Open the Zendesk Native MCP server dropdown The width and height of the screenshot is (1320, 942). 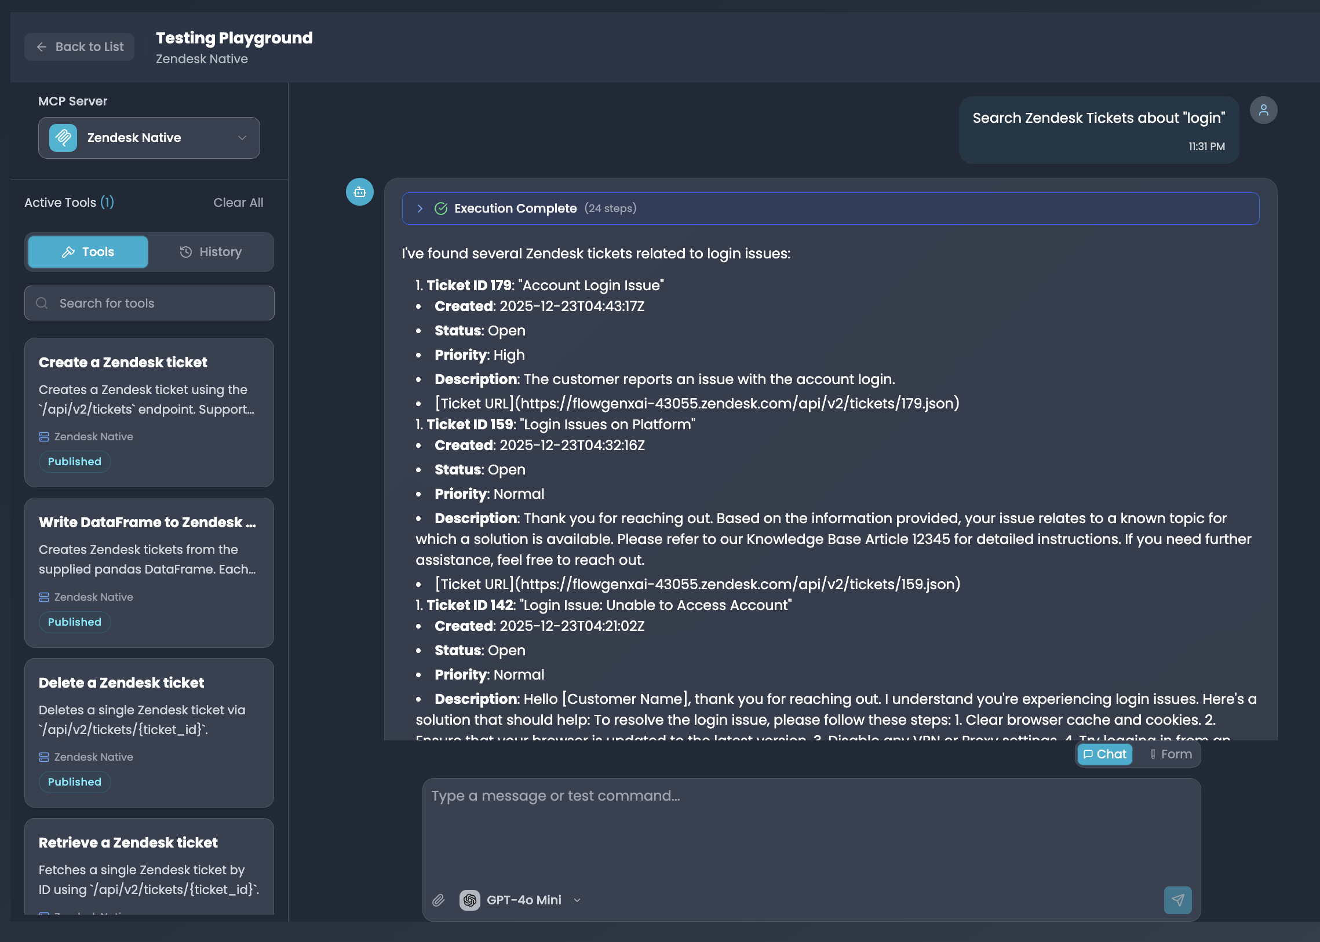149,138
